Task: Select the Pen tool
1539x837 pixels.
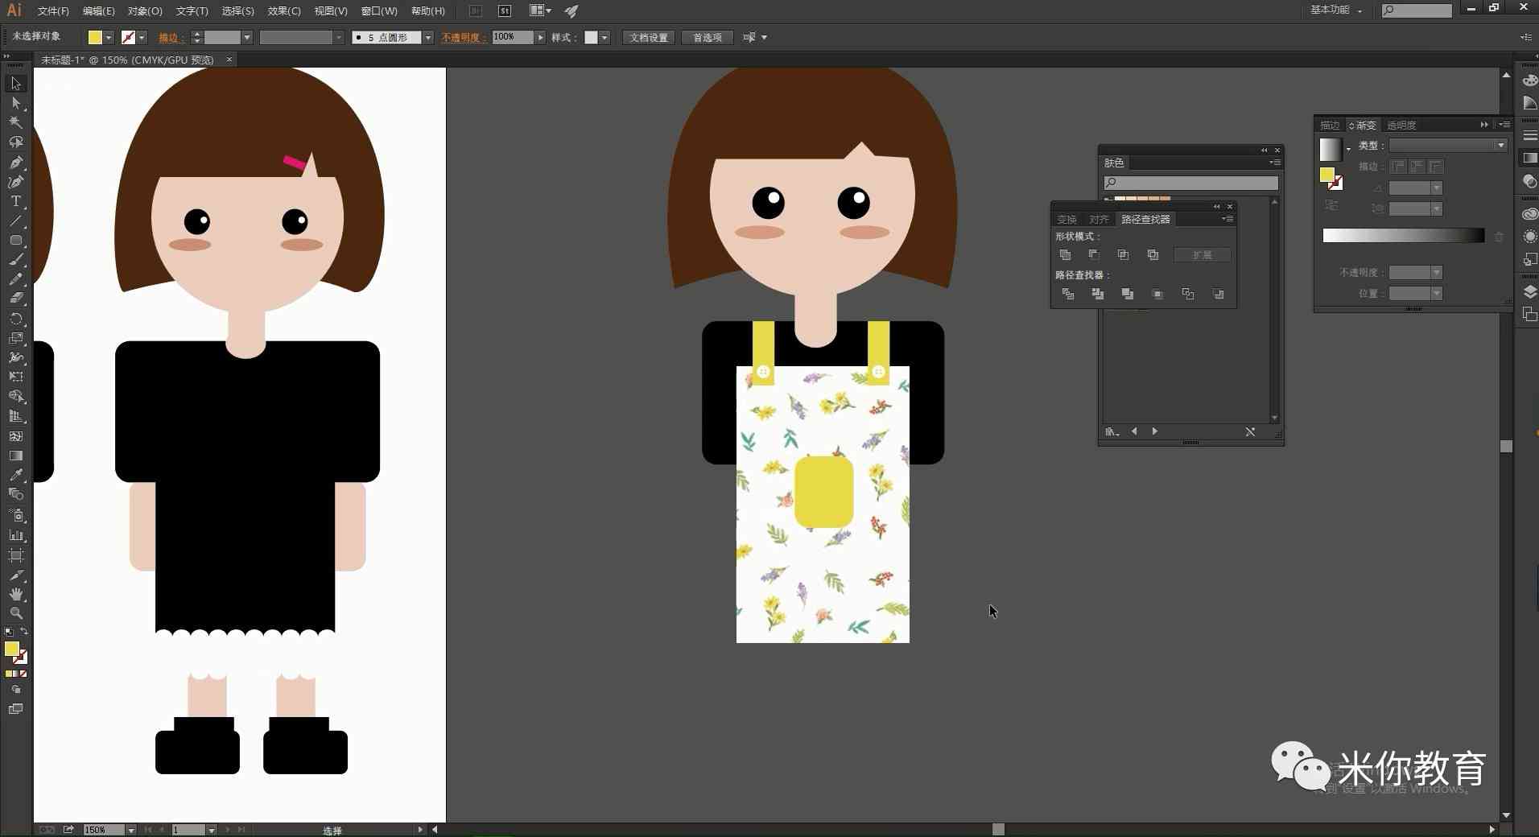Action: (x=15, y=162)
